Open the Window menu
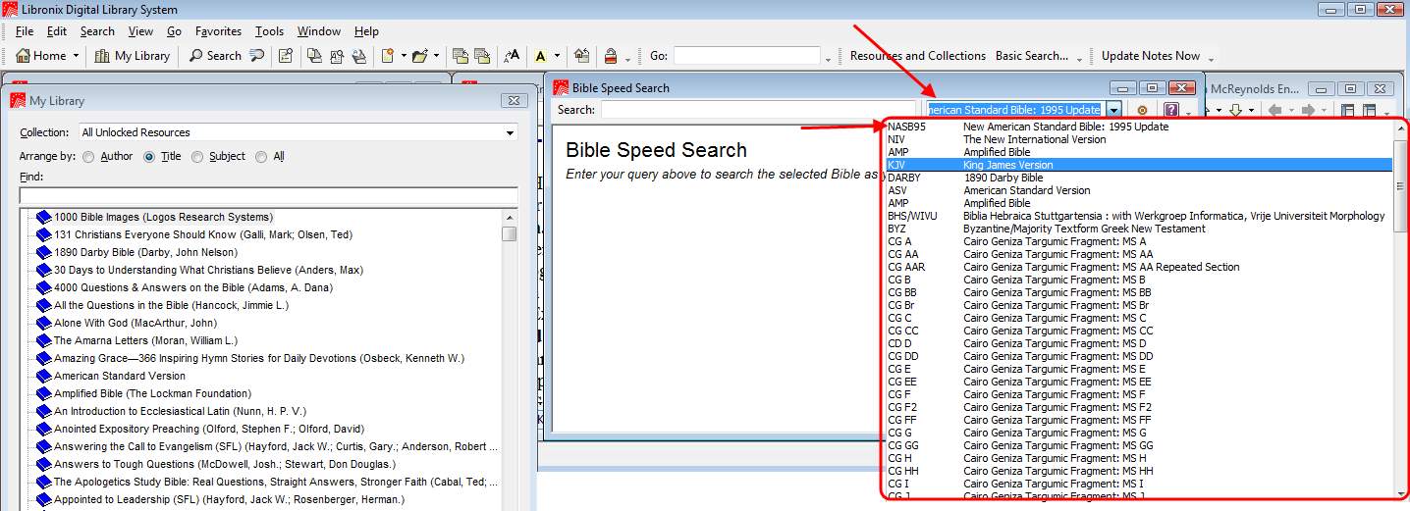The width and height of the screenshot is (1410, 511). [x=319, y=31]
